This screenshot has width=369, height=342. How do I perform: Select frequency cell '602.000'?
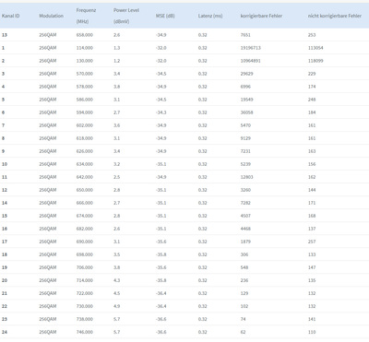(85, 125)
